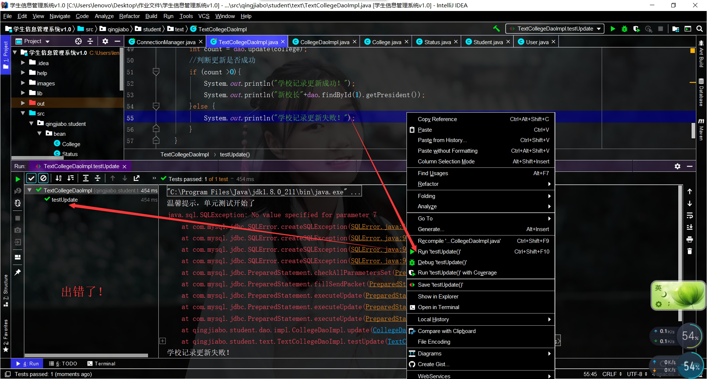Open Run panel settings gear
This screenshot has width=707, height=379.
(x=678, y=166)
